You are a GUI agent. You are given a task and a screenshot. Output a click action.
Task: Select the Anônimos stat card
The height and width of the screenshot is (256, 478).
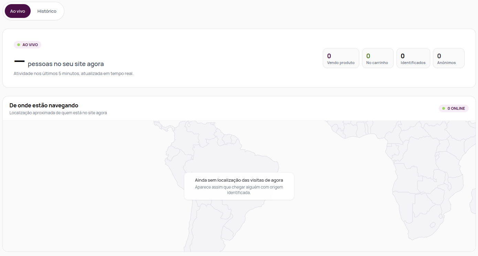(448, 58)
